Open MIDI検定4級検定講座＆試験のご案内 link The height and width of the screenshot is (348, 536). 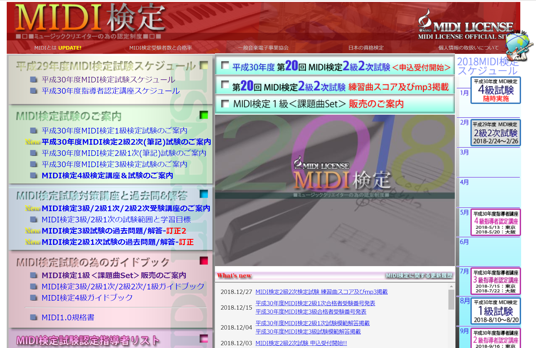107,176
